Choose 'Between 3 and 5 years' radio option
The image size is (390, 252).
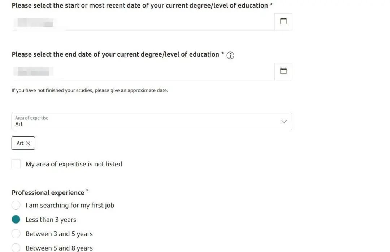point(16,234)
